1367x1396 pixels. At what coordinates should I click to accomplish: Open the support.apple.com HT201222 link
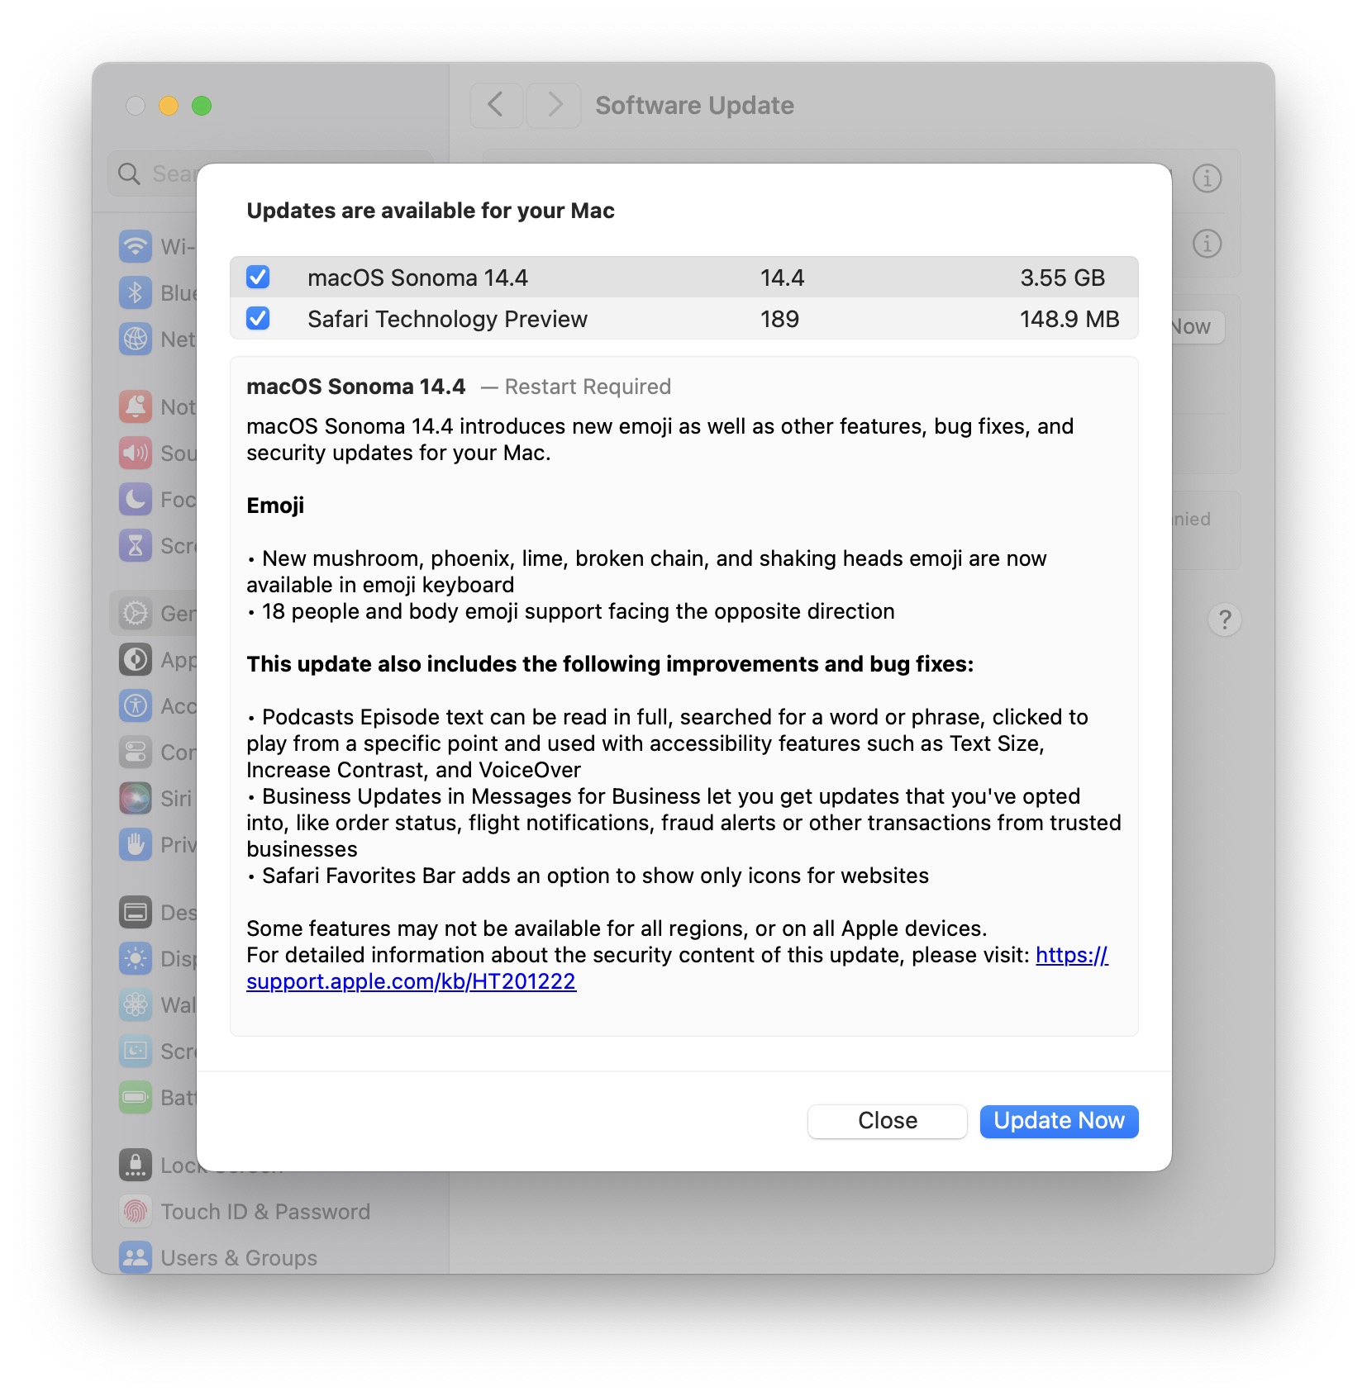pos(411,981)
